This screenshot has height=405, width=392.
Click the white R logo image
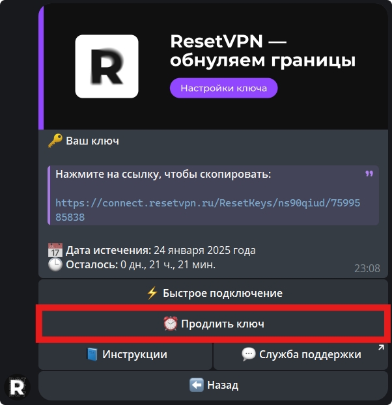tap(107, 66)
